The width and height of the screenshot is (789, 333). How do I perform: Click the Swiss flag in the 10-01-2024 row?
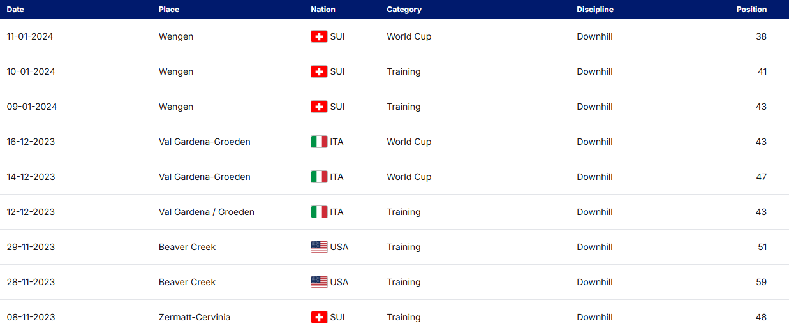pyautogui.click(x=319, y=72)
